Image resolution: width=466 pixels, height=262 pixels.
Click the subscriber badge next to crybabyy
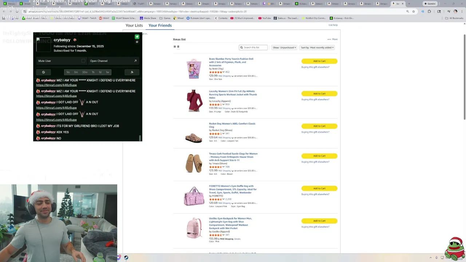coord(75,40)
